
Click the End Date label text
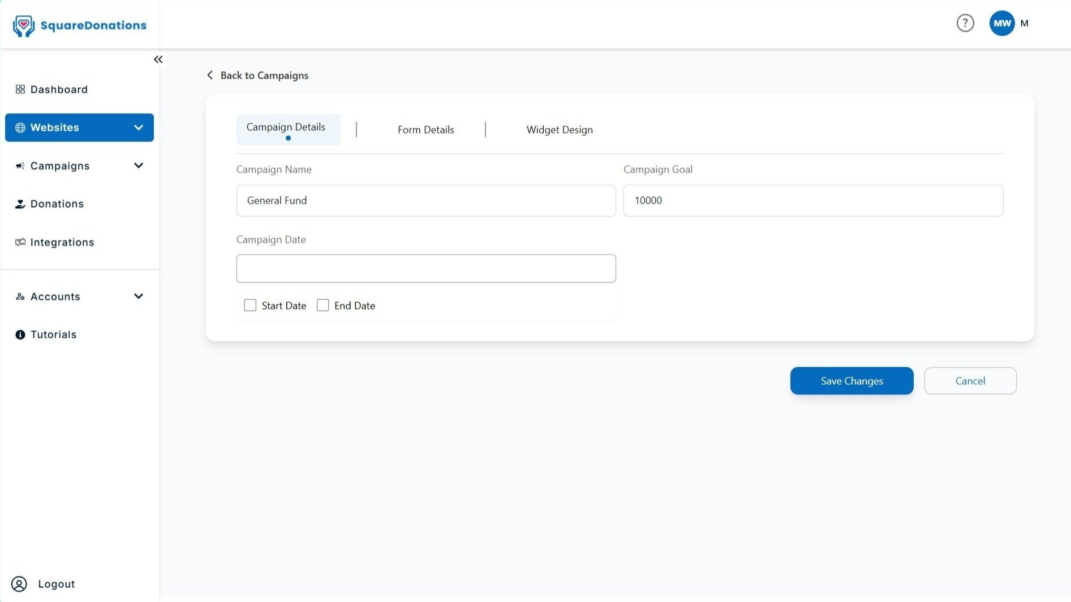pos(355,306)
